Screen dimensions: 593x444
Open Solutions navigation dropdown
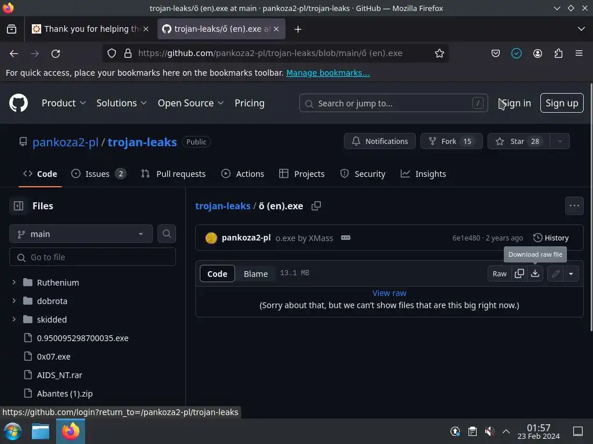point(122,103)
